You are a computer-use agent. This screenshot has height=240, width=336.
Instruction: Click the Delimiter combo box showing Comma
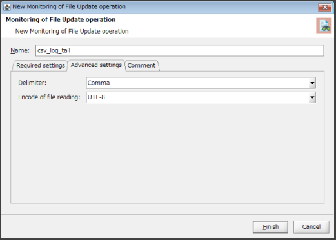click(x=201, y=83)
